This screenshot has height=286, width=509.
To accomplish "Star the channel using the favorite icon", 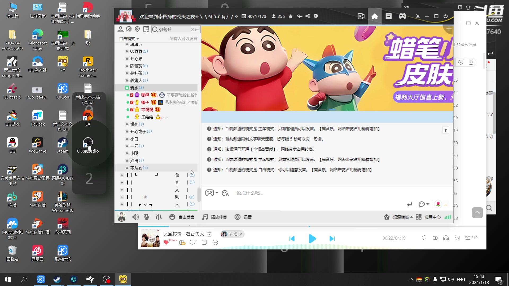I will coord(290,16).
